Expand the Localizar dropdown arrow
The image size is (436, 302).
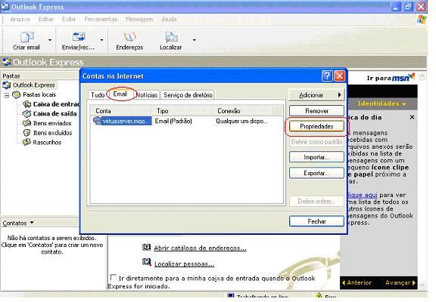(x=194, y=40)
